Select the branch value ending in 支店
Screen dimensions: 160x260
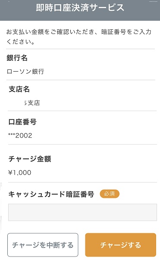tap(32, 103)
